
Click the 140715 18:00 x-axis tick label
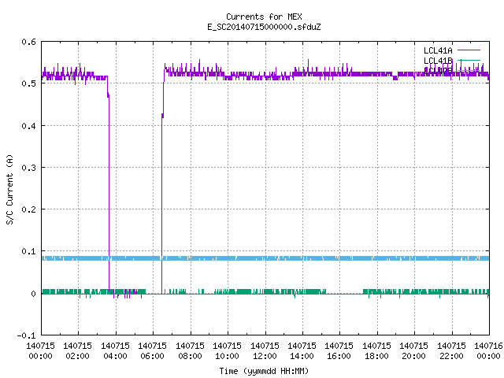tap(376, 351)
